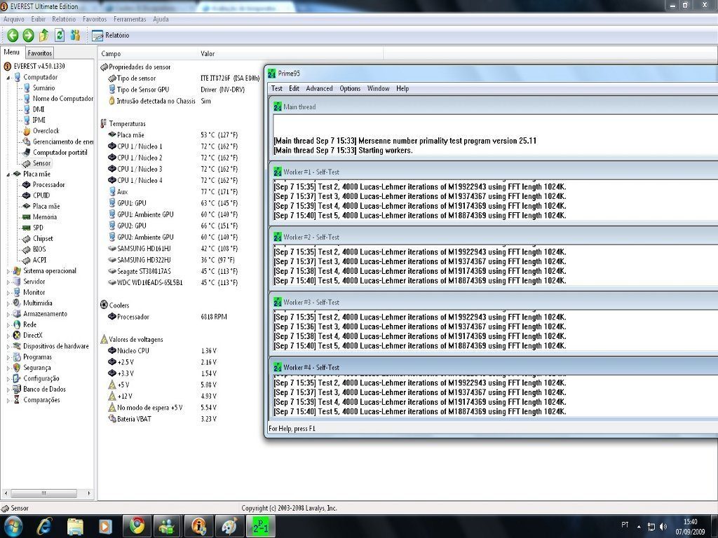Viewport: 718px width, 538px height.
Task: Click the Banco de Dados icon
Action: [17, 389]
